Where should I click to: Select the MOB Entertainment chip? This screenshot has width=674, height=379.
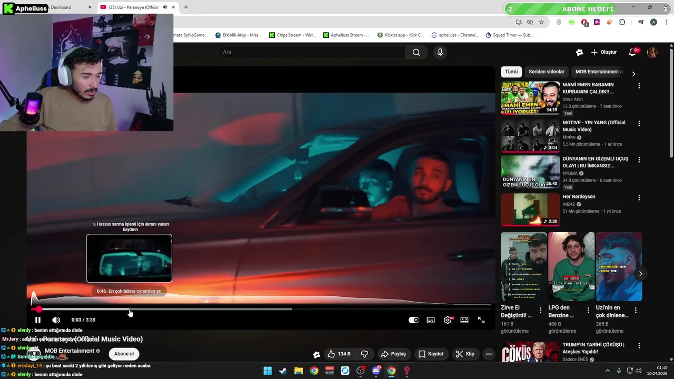pos(599,72)
